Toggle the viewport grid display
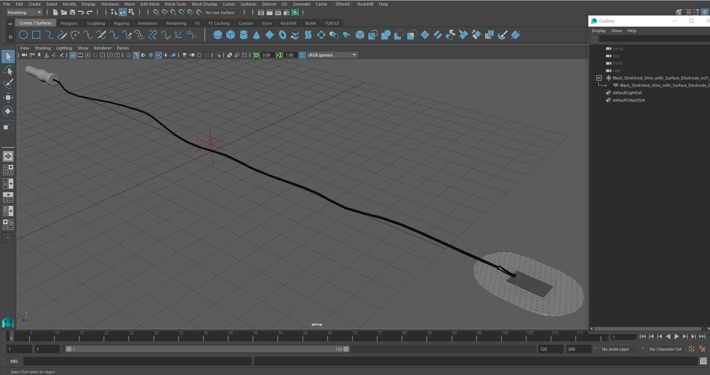Screen dimensions: 710x375 click(x=73, y=55)
